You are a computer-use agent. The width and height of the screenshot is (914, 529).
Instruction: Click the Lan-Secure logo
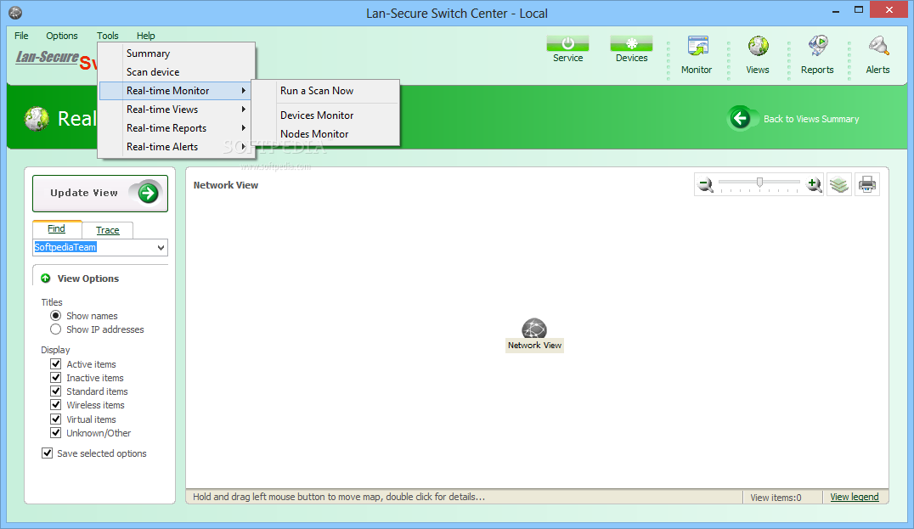[x=48, y=57]
